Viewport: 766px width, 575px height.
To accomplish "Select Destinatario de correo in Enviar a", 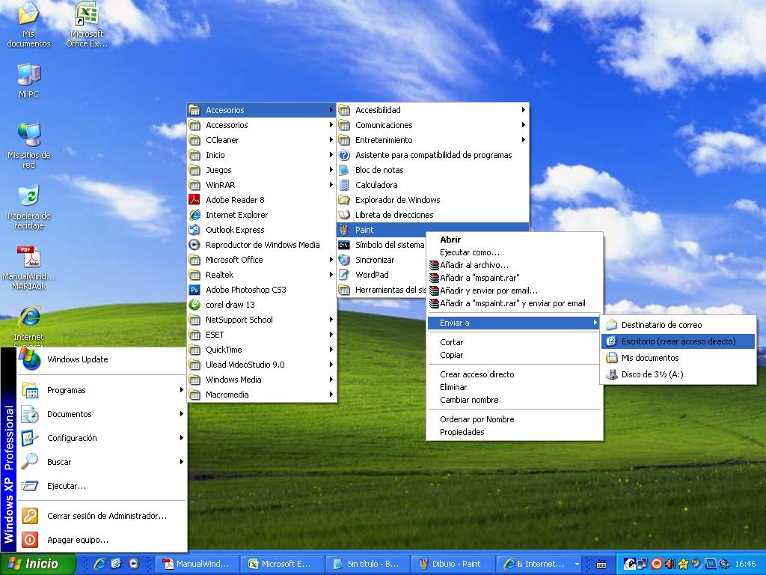I will point(678,325).
